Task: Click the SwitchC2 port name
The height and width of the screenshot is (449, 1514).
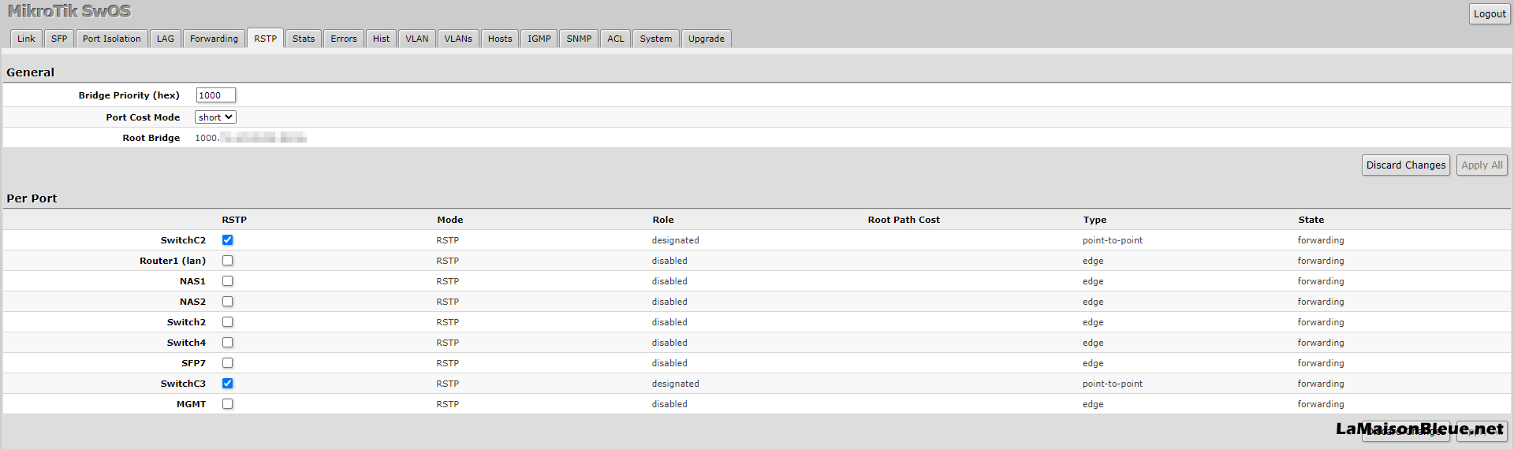Action: pos(183,240)
